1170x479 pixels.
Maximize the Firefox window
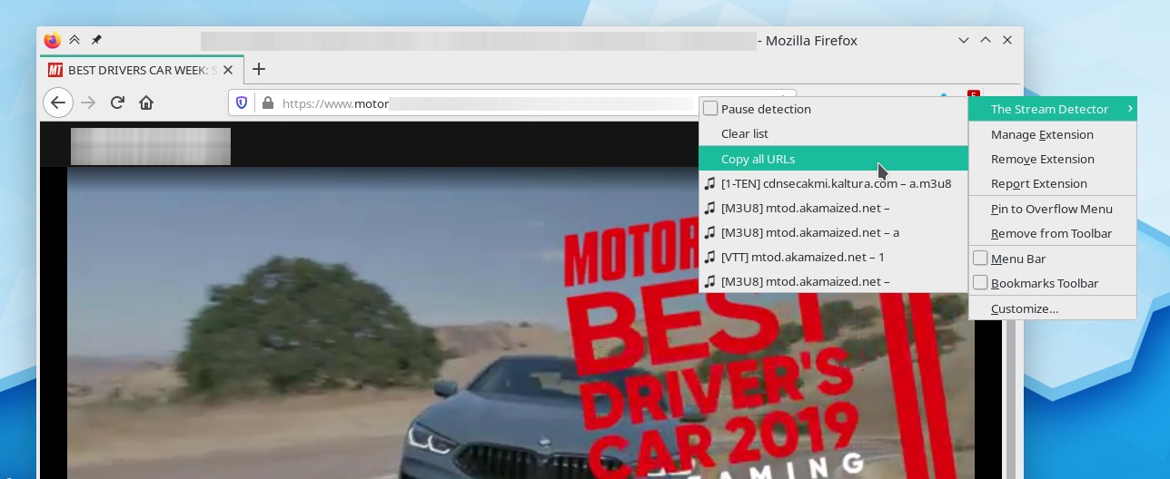tap(986, 40)
